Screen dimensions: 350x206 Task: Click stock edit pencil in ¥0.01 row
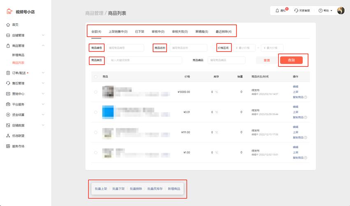tap(216, 112)
